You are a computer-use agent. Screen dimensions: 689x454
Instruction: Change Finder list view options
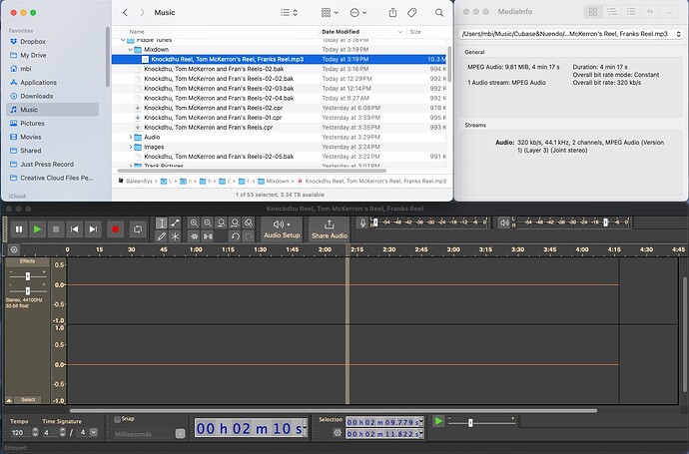coord(290,13)
